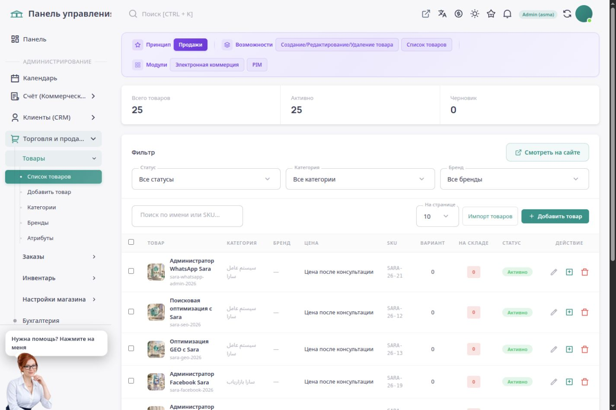This screenshot has width=616, height=410.
Task: Go to Категории in sidebar
Action: (x=41, y=207)
